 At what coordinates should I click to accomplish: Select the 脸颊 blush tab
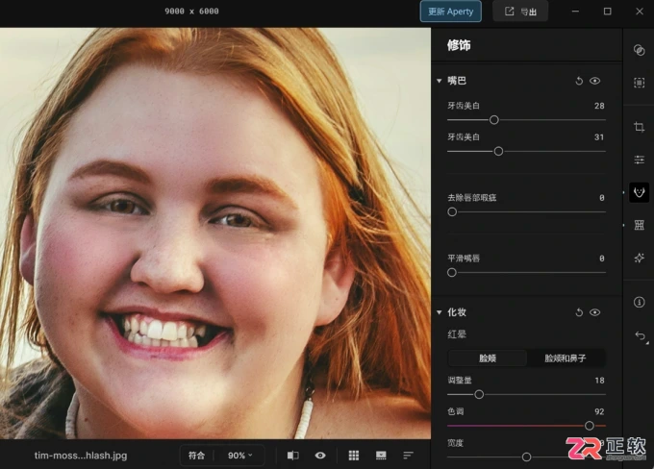[x=488, y=358]
